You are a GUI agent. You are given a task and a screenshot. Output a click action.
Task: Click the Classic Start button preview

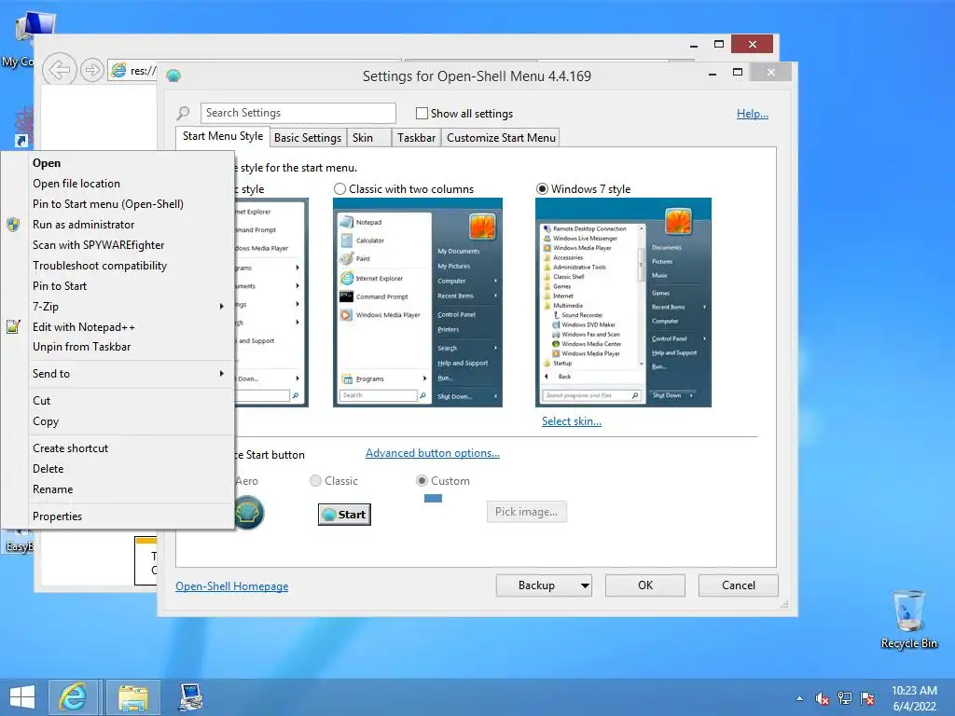point(344,515)
